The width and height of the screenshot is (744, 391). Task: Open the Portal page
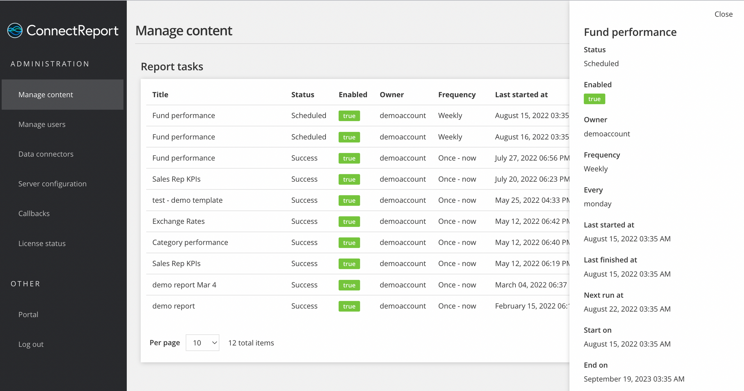click(28, 314)
